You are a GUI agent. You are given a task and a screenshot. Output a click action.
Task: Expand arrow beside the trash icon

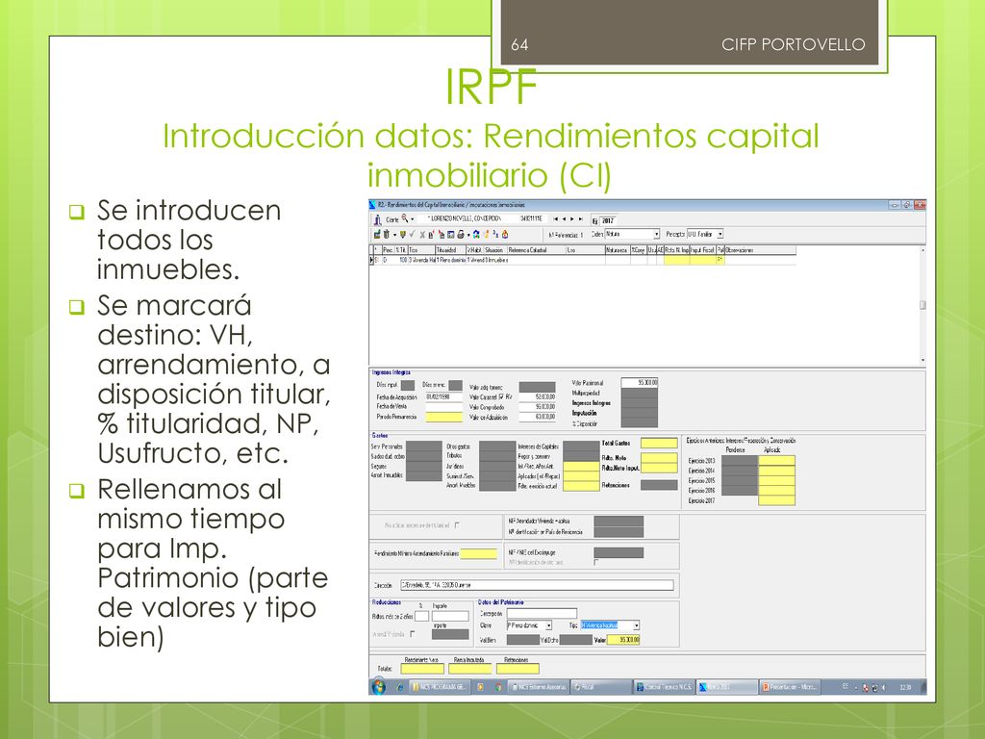pyautogui.click(x=393, y=235)
